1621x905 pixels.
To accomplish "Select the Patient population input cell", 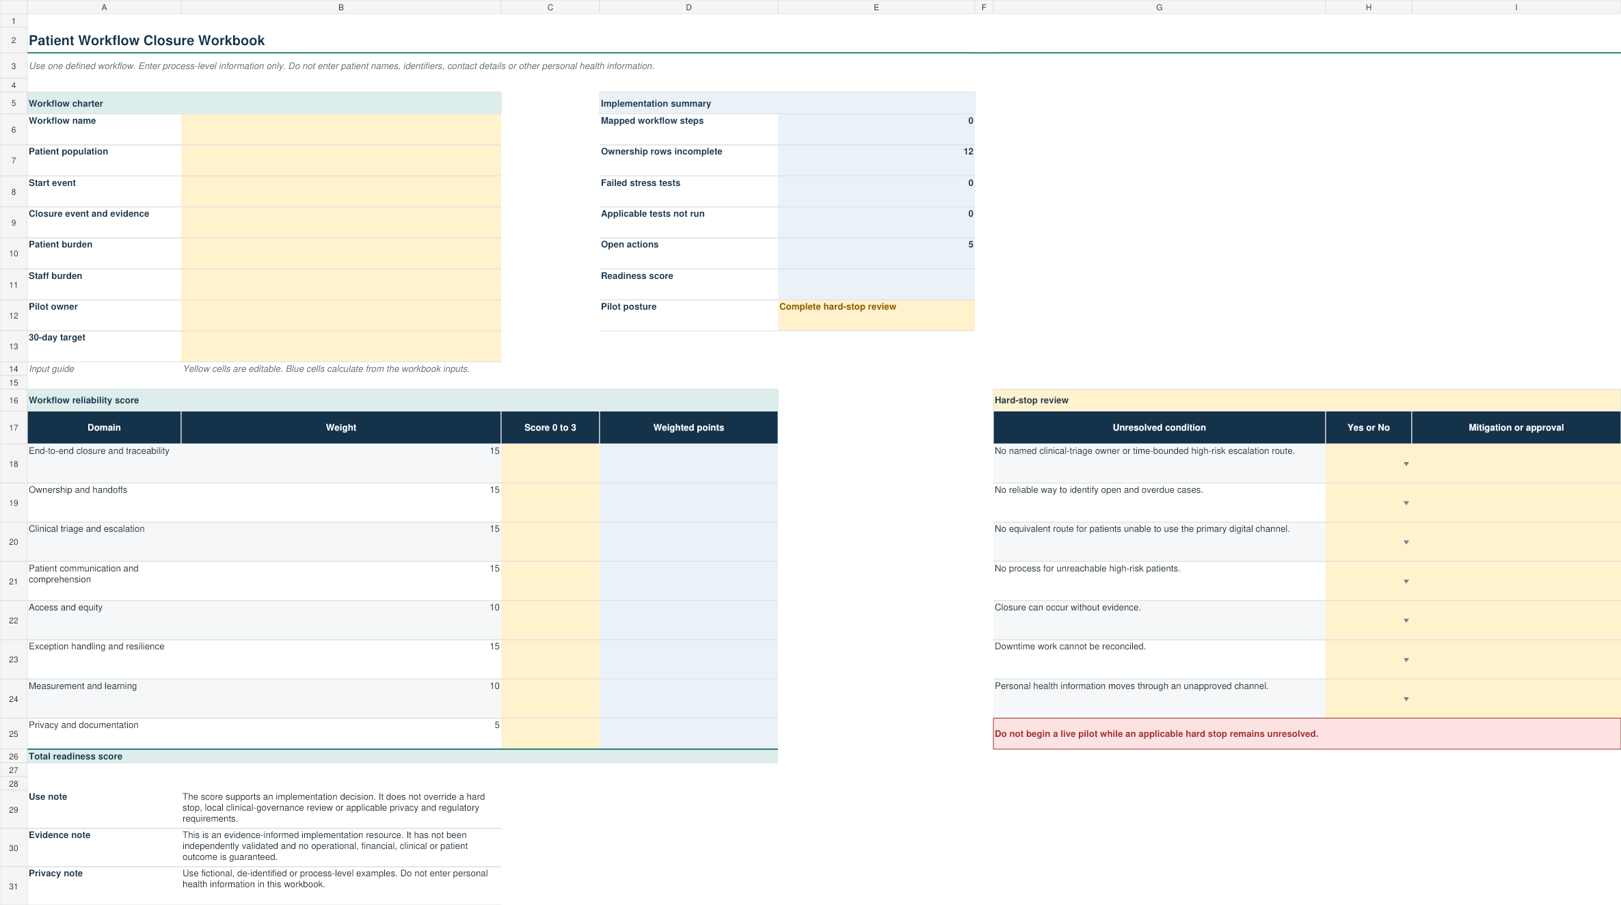I will click(340, 161).
